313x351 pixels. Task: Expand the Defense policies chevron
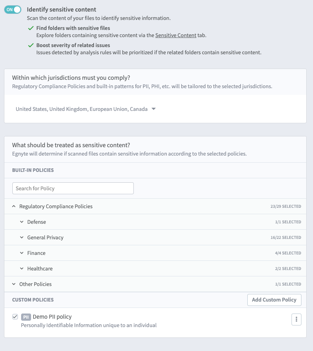click(22, 222)
